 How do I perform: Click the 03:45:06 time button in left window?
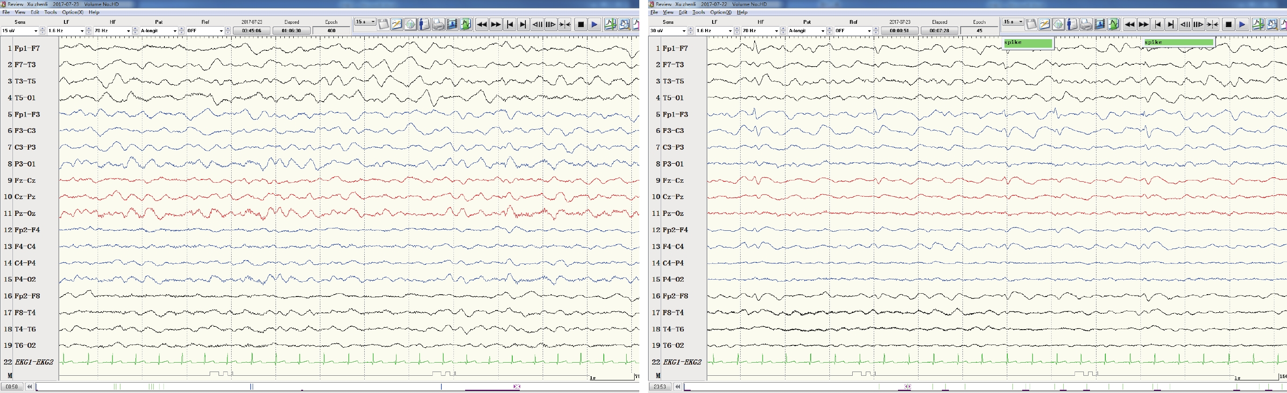[251, 31]
